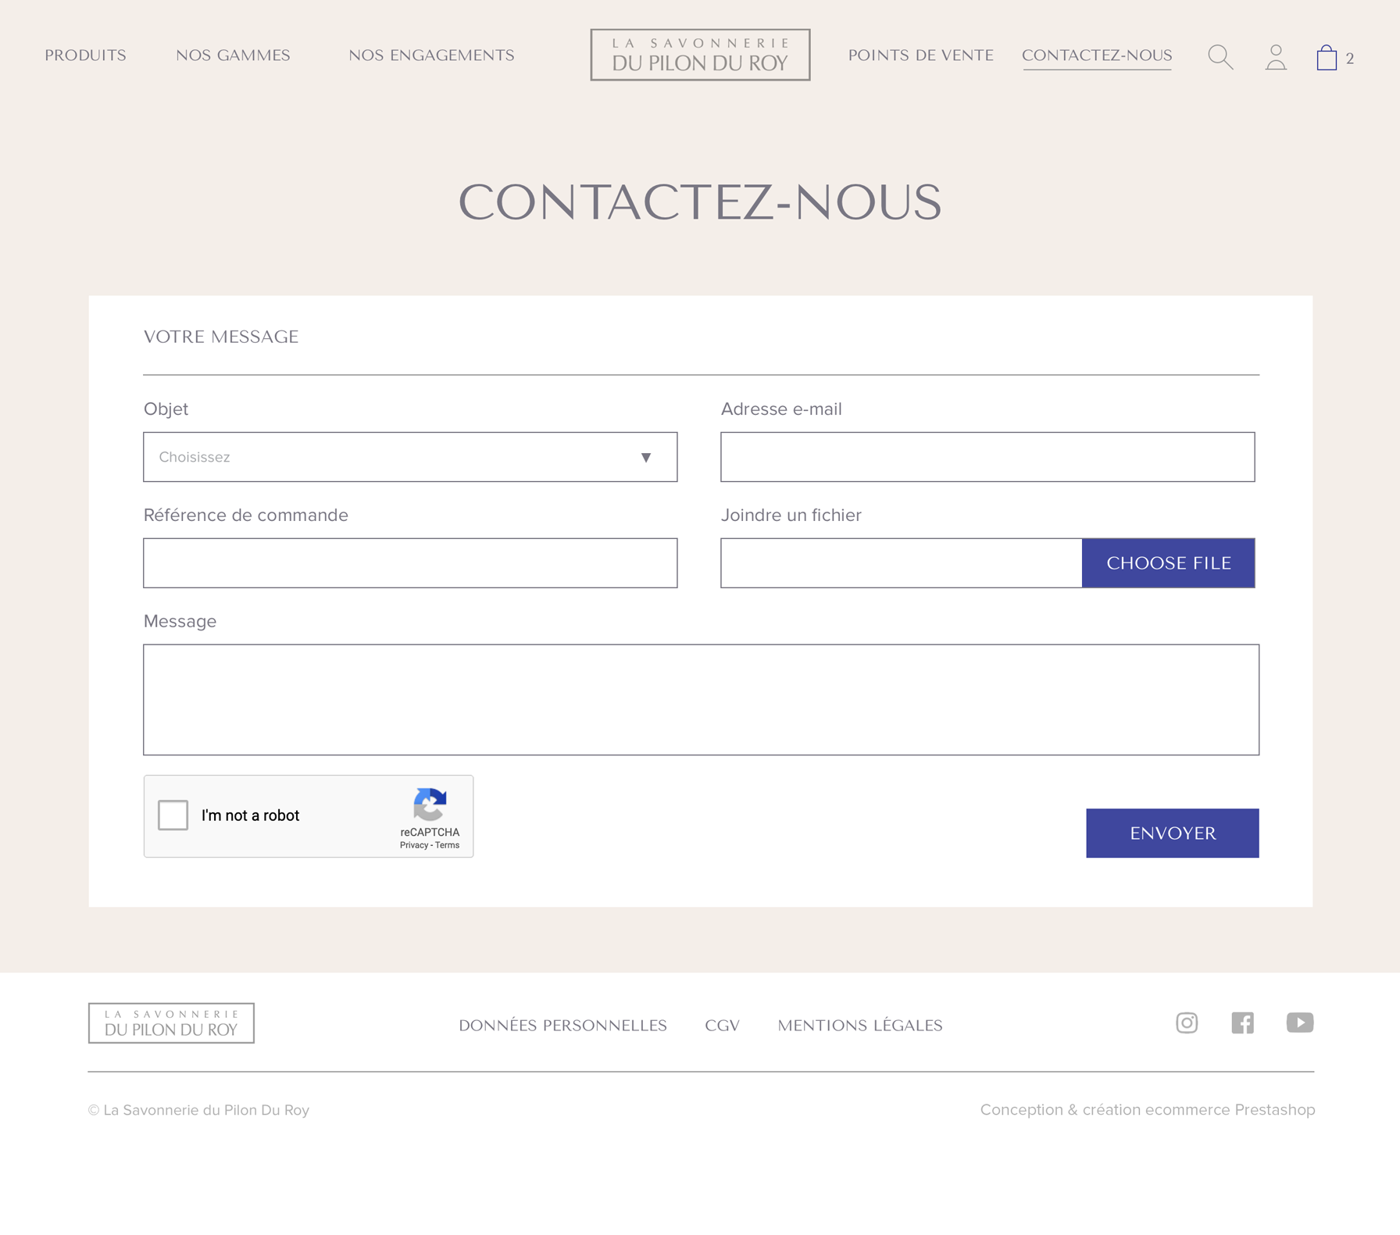Viewport: 1400px width, 1235px height.
Task: Click the footer Savonnerie du Pilon du Roy logo
Action: point(171,1023)
